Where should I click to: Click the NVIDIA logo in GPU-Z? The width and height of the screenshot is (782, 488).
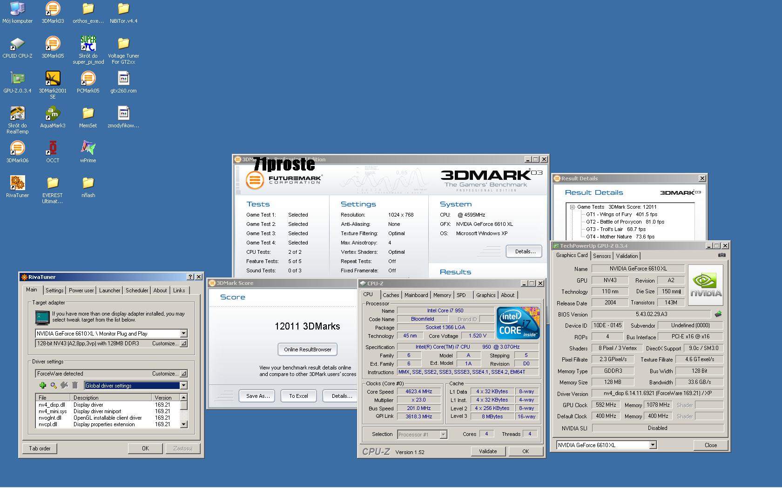pyautogui.click(x=706, y=285)
